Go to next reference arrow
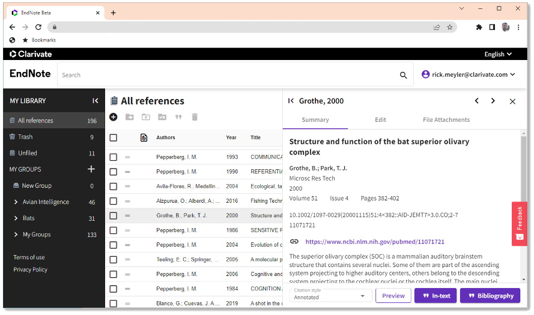 click(493, 101)
